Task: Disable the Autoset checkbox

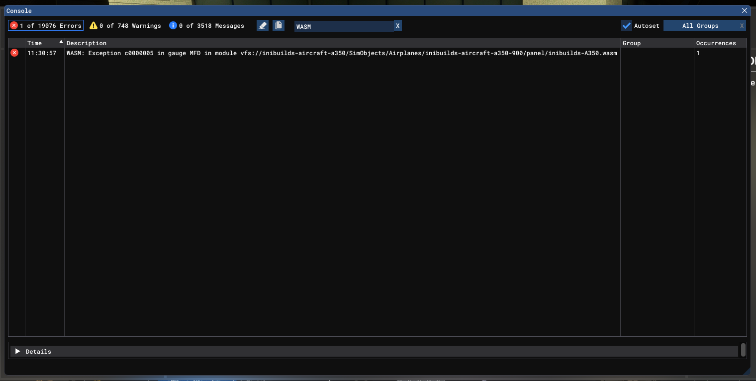Action: pos(627,26)
